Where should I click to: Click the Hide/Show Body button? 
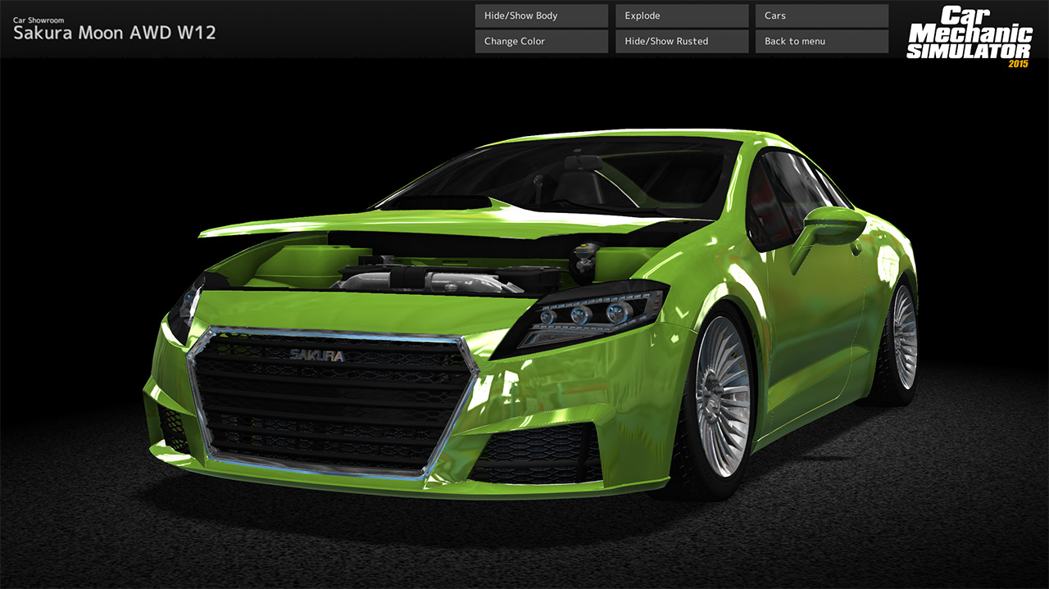click(x=540, y=15)
